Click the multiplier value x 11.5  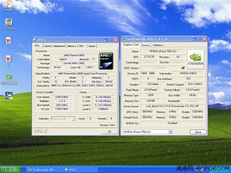coord(61,101)
